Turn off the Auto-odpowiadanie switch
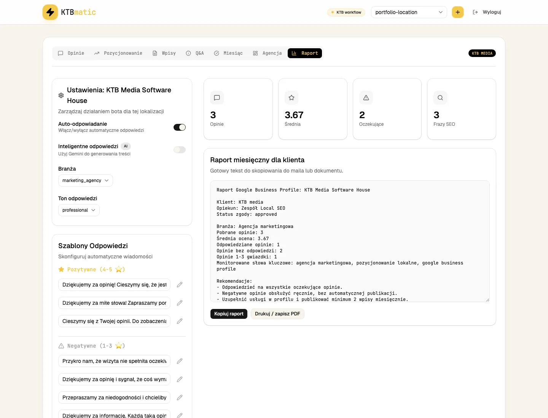Screen dimensions: 548x418 click(180, 127)
